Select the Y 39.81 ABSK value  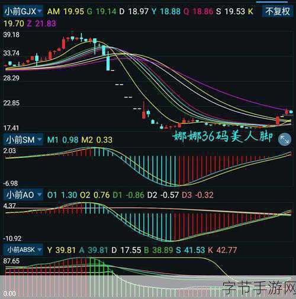[x=62, y=250]
